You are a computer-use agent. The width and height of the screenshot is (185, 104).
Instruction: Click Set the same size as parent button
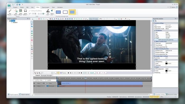point(166,40)
